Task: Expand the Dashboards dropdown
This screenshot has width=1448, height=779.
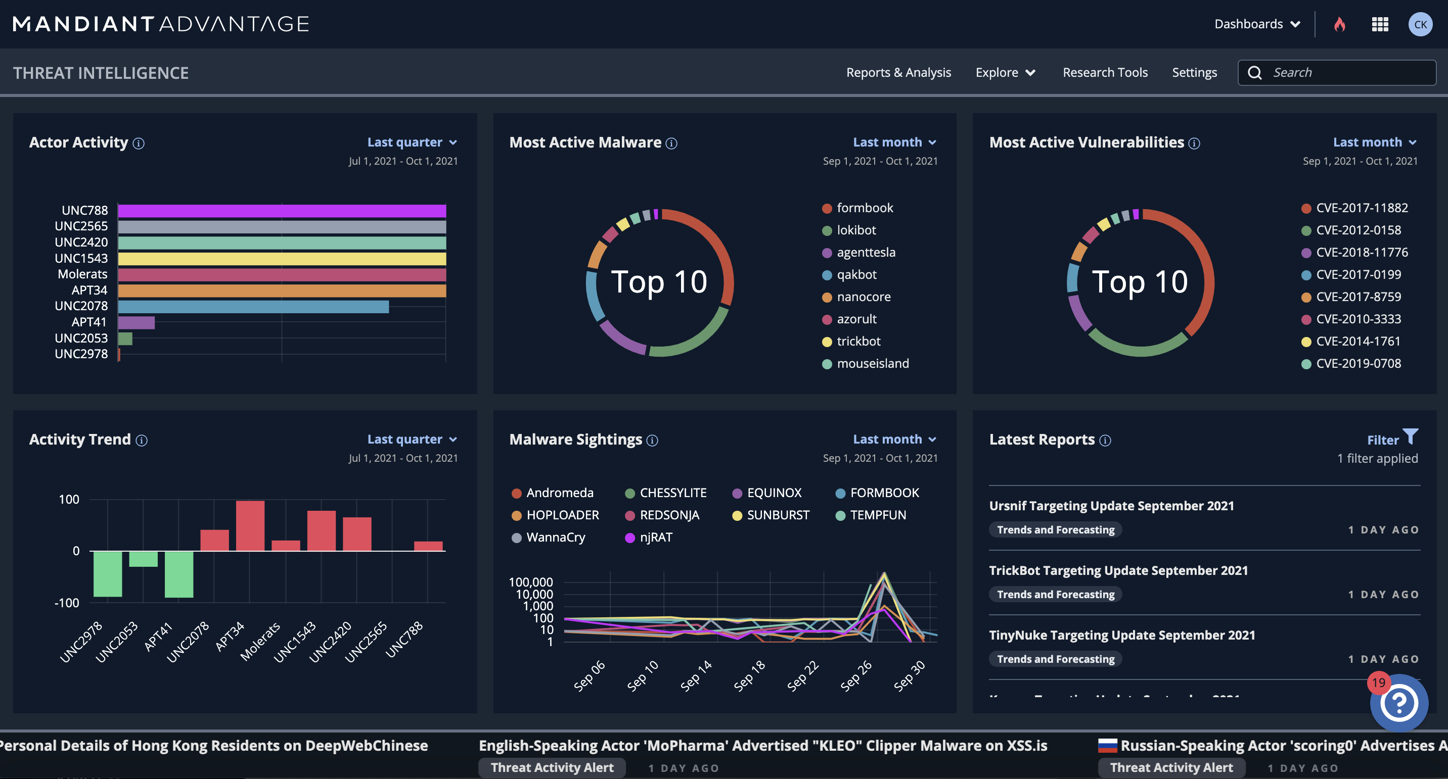Action: click(x=1257, y=24)
